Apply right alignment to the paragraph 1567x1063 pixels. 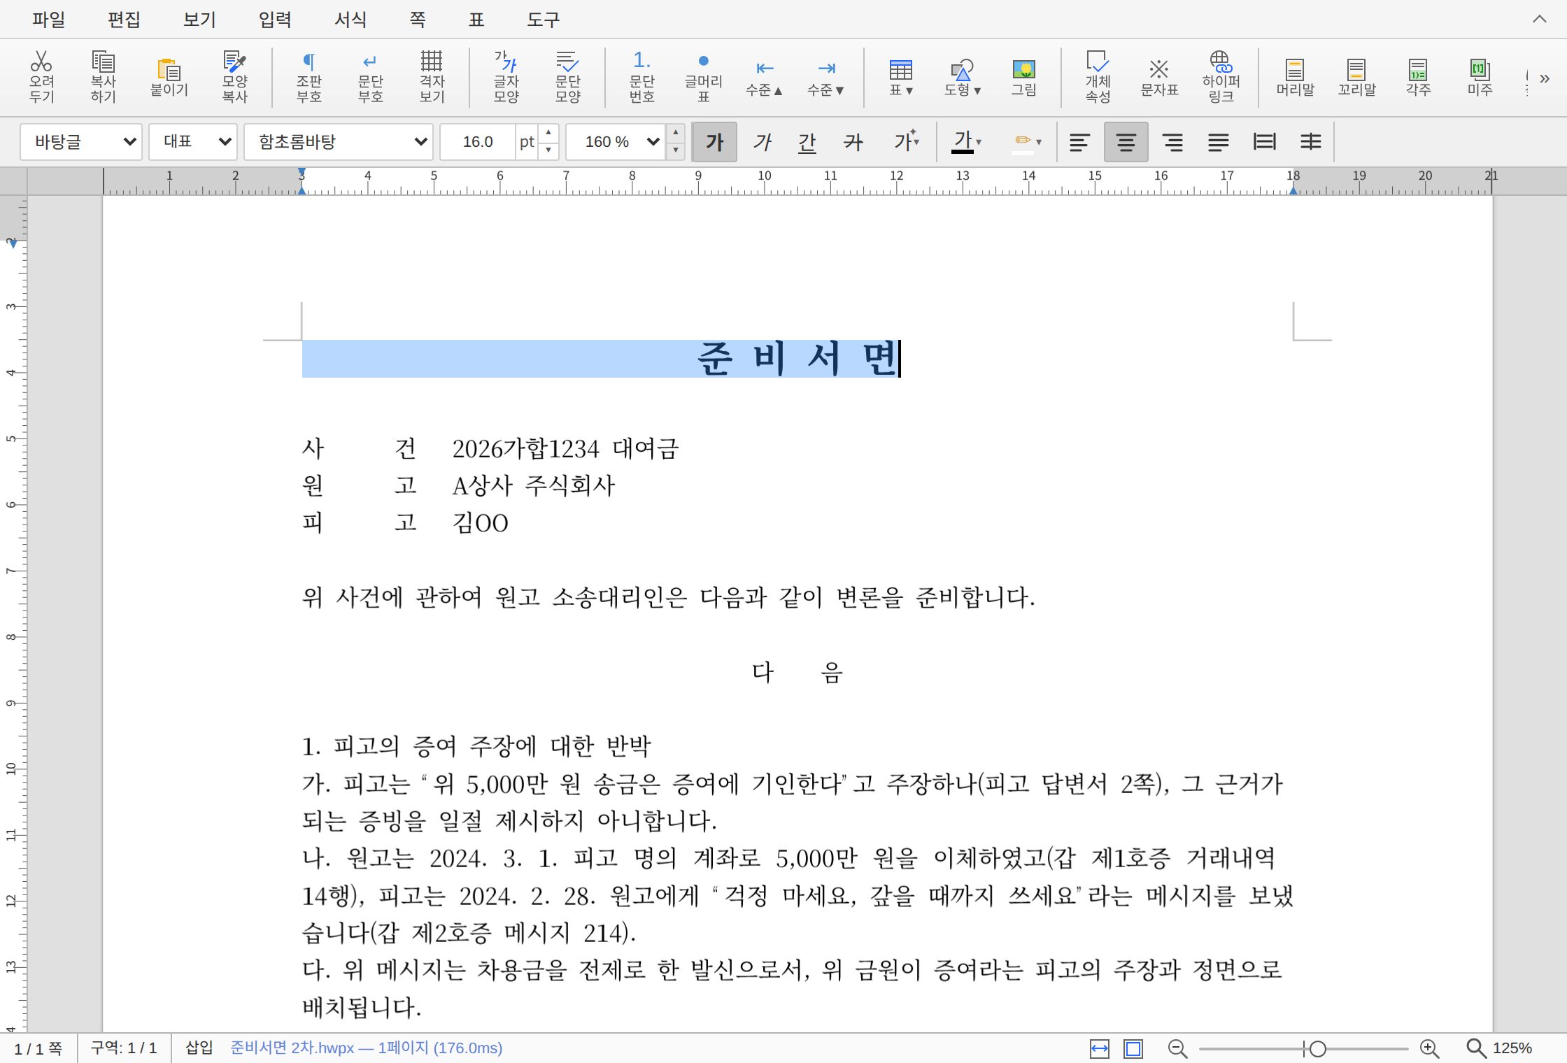coord(1172,142)
